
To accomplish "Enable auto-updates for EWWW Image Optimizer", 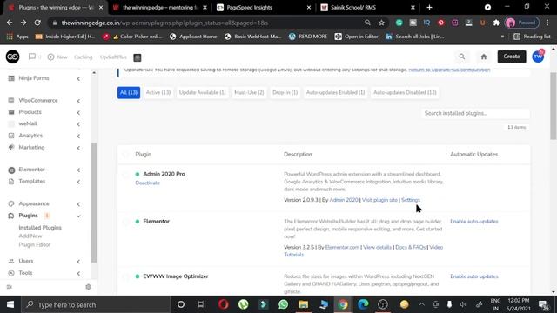I will 473,276.
